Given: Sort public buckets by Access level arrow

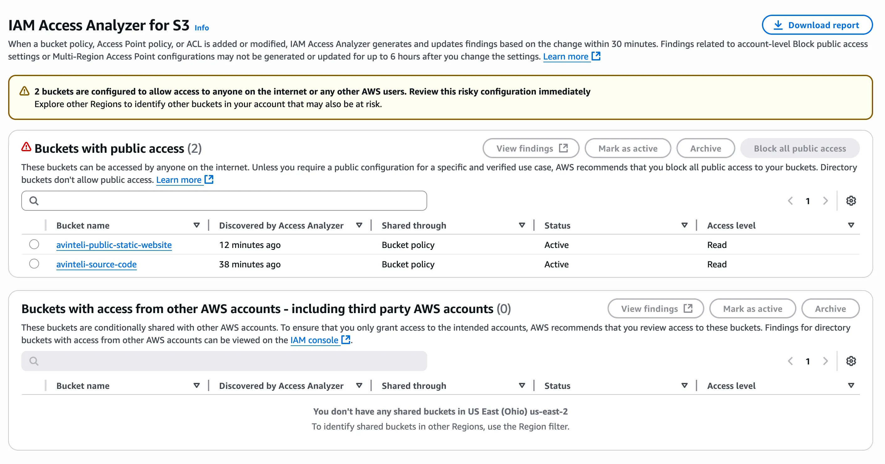Looking at the screenshot, I should (851, 225).
